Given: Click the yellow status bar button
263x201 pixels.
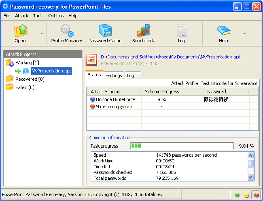Looking at the screenshot, I should pyautogui.click(x=246, y=195).
